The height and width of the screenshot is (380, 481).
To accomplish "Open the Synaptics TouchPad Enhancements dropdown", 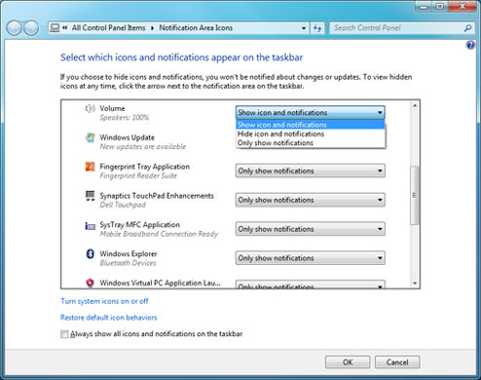I will 311,200.
